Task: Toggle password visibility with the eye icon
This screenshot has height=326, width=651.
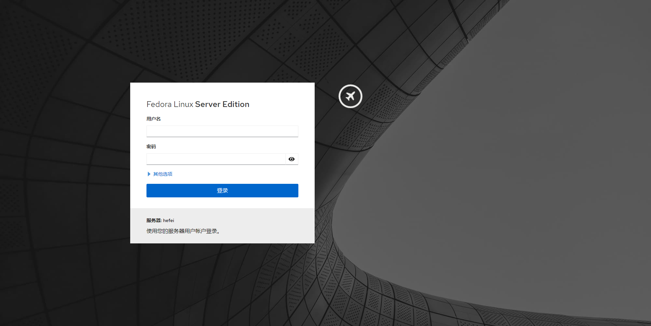Action: [x=292, y=159]
